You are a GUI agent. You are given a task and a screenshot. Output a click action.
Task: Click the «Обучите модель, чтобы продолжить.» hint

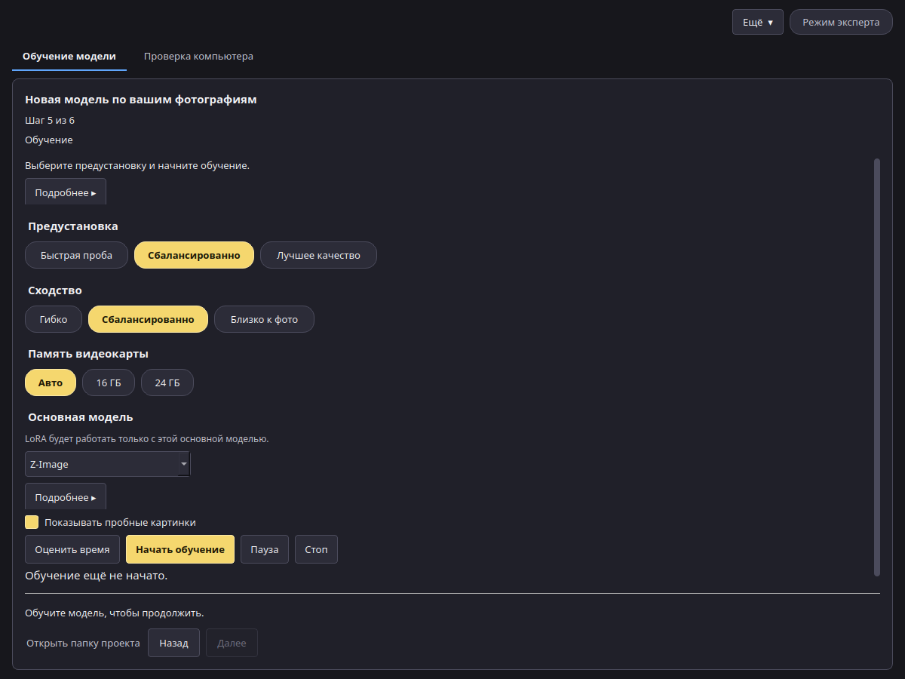[x=115, y=613]
